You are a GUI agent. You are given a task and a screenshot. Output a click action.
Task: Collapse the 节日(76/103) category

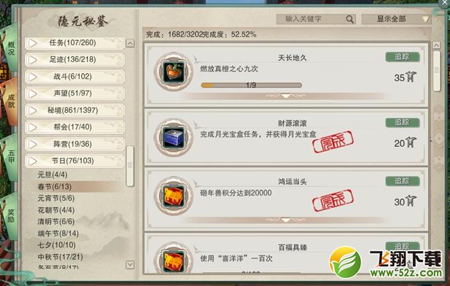[x=75, y=161]
